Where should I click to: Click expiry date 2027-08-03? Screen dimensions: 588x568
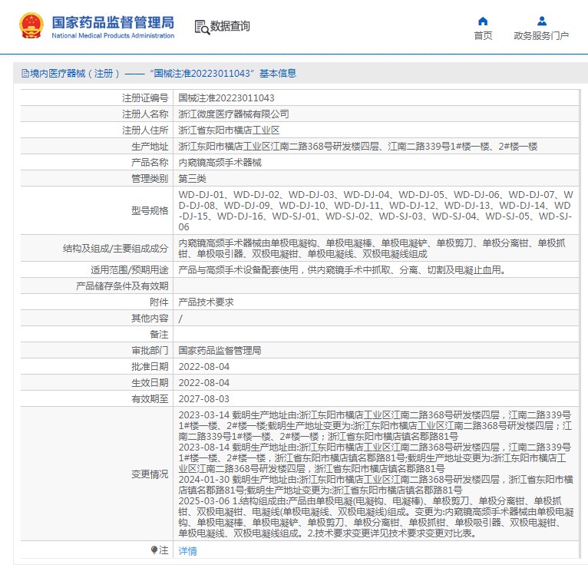click(204, 399)
